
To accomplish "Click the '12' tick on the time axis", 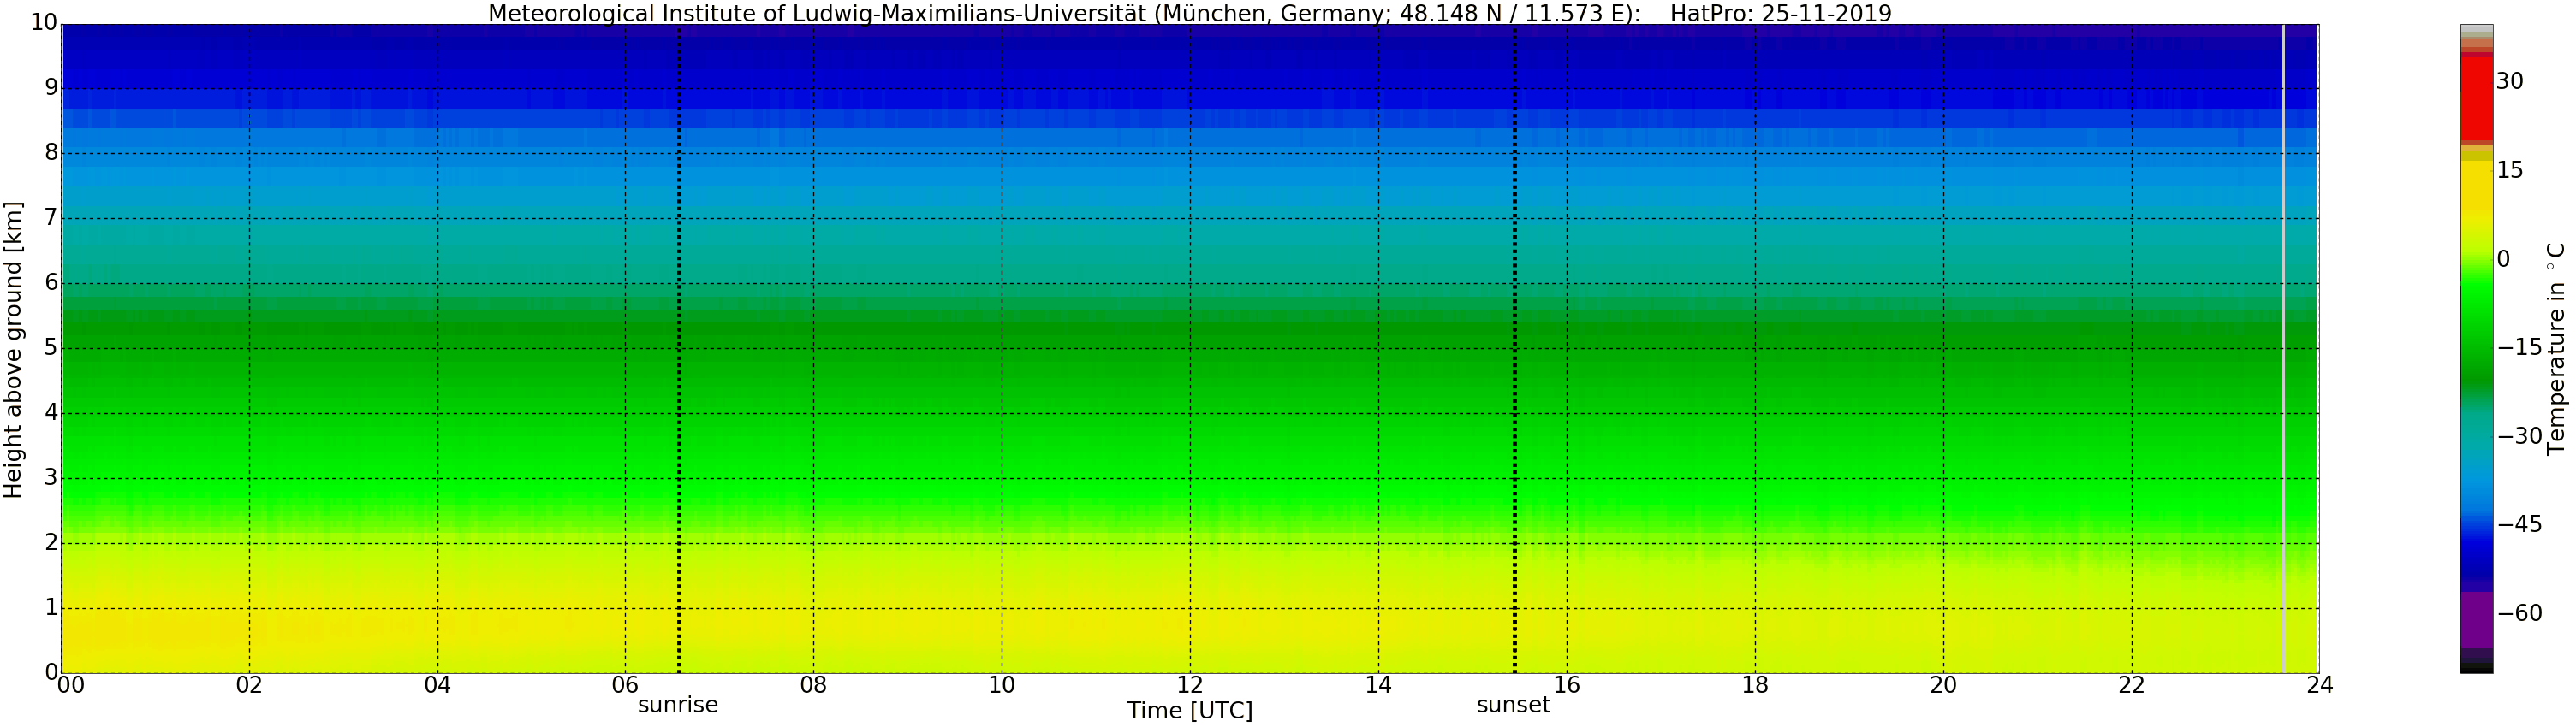I will coord(1189,685).
